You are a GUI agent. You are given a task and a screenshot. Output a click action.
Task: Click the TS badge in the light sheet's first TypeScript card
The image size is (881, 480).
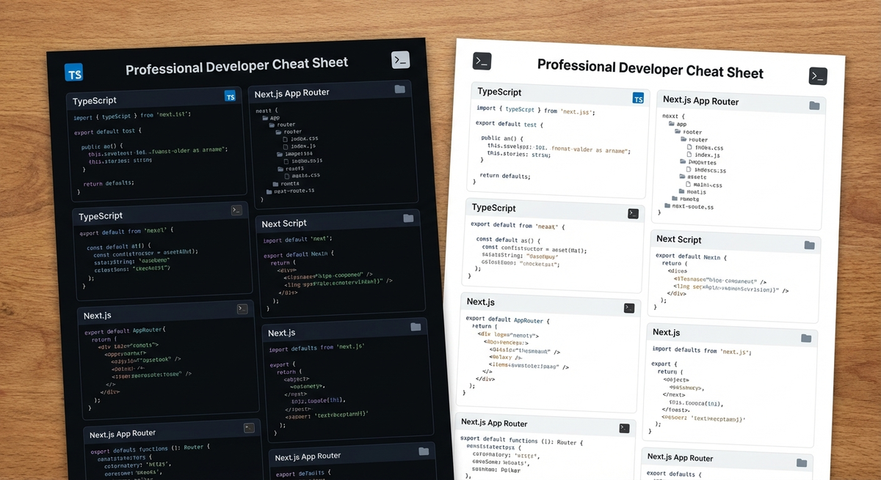638,98
